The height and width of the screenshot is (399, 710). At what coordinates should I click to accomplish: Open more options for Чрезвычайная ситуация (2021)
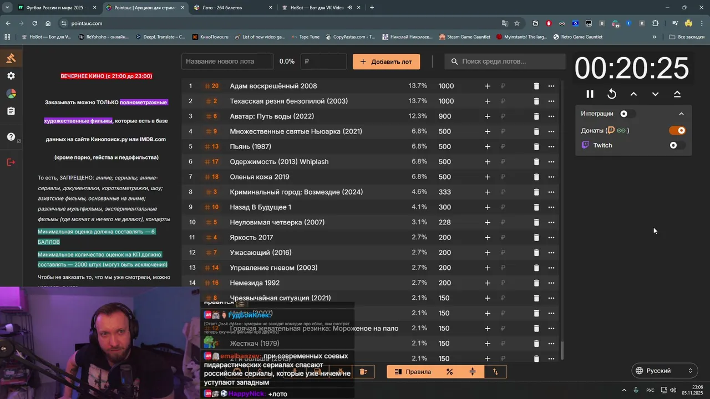(x=551, y=298)
